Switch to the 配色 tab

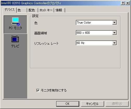pos(32,10)
